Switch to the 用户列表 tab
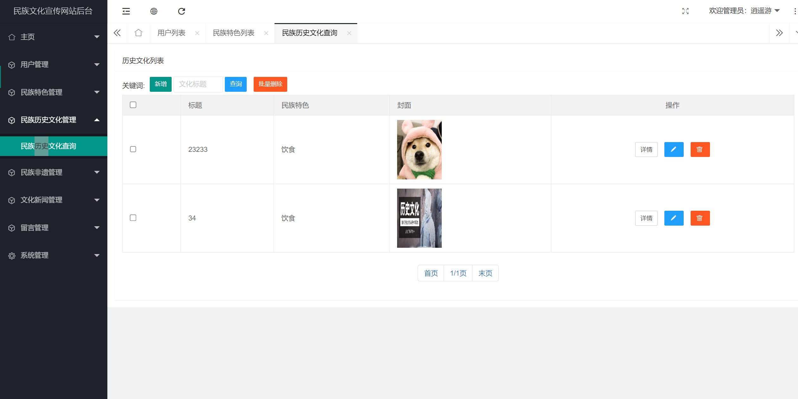Image resolution: width=798 pixels, height=399 pixels. pyautogui.click(x=171, y=33)
